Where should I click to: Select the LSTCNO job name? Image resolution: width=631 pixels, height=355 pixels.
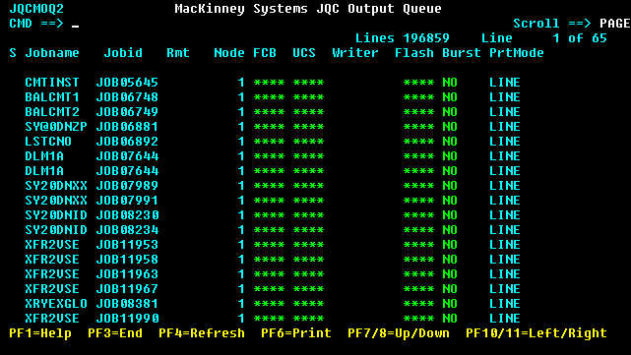coord(48,142)
